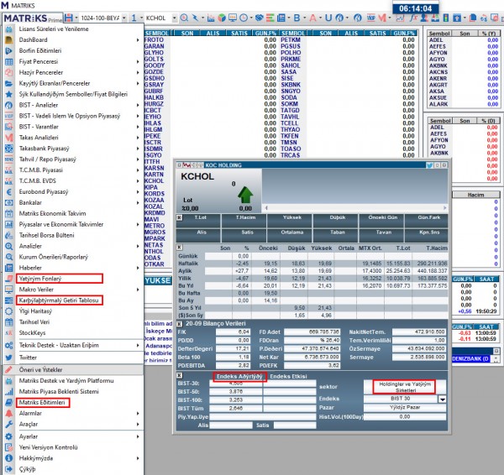504x475 pixels.
Task: Click the pencil icon beside Öneri ve Ýstekler
Action: 9,369
